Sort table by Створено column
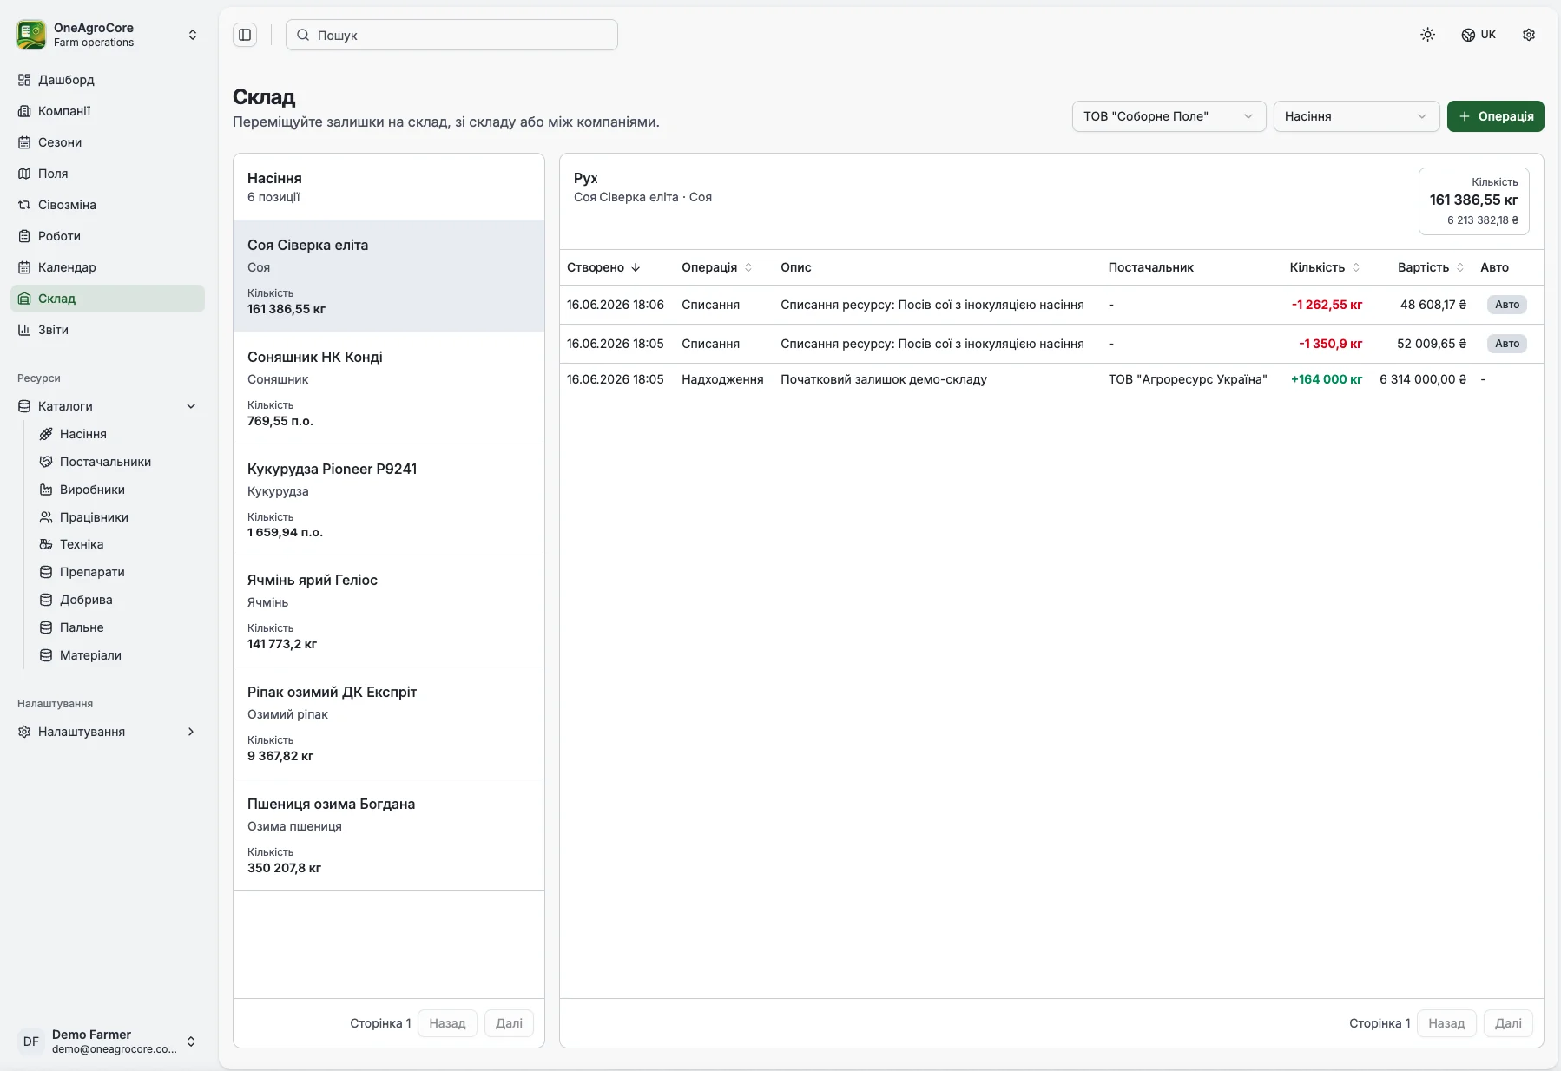 pyautogui.click(x=603, y=267)
